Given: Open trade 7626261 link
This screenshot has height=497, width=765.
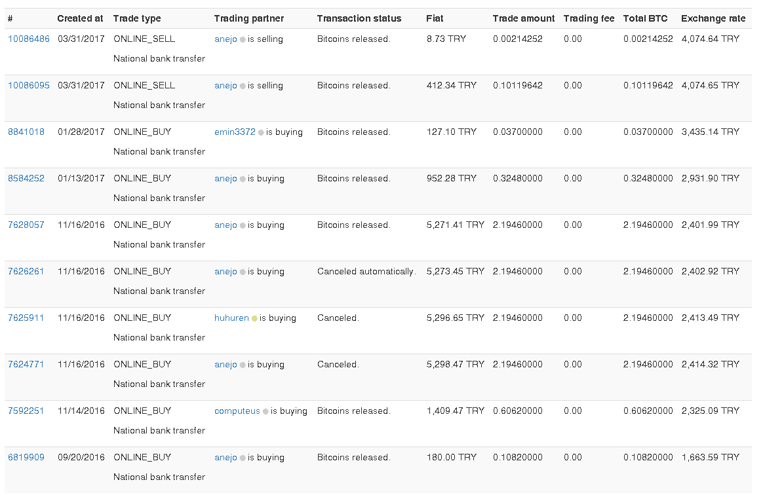Looking at the screenshot, I should [26, 271].
